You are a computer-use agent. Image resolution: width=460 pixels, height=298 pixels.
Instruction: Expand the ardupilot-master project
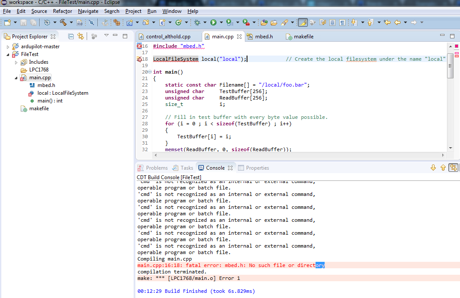[x=8, y=47]
